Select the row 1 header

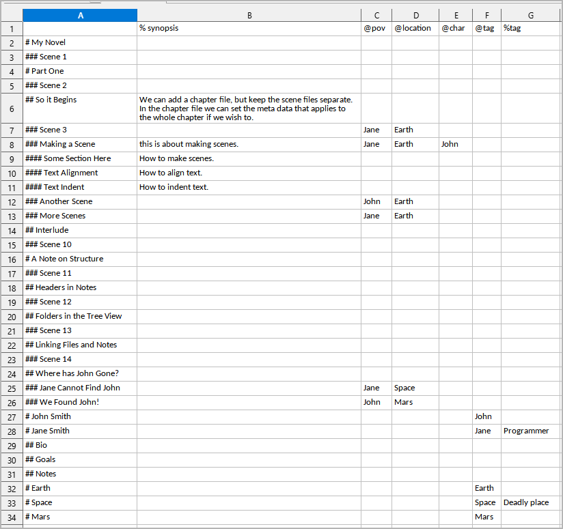(12, 29)
